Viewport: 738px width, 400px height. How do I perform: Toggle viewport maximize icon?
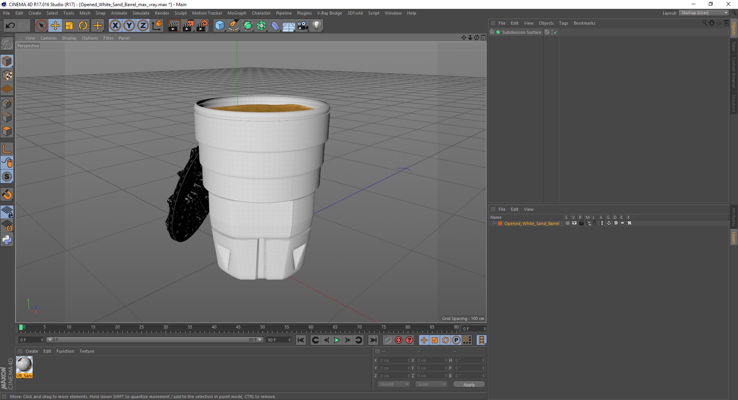pyautogui.click(x=483, y=38)
